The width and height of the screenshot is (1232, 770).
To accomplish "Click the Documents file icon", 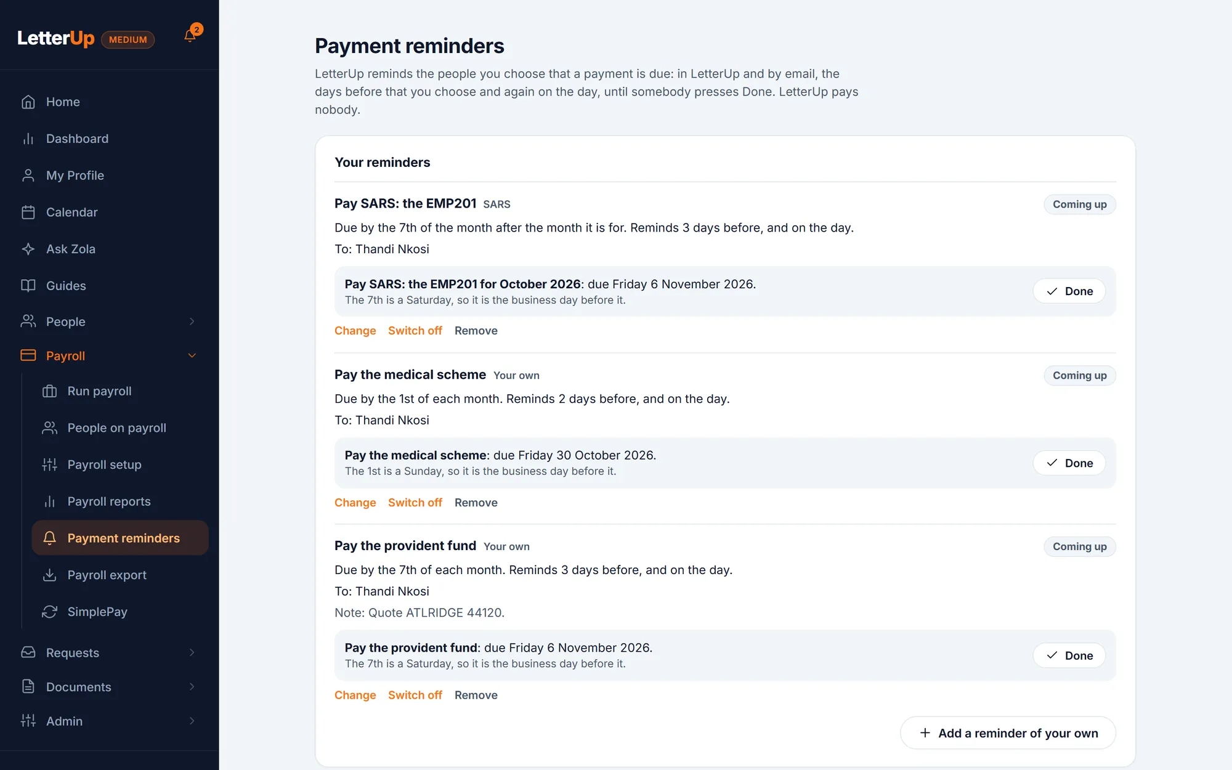I will pos(28,686).
